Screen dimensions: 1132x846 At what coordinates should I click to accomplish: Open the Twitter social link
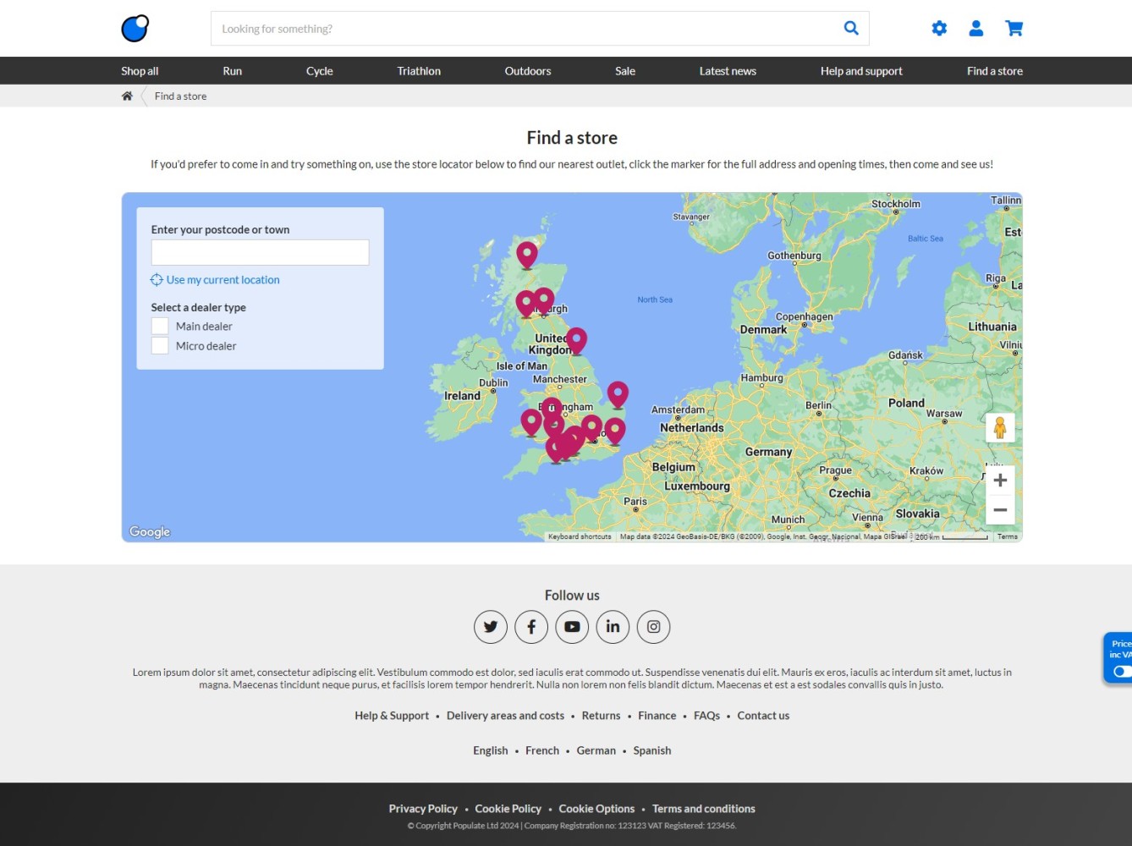(491, 627)
